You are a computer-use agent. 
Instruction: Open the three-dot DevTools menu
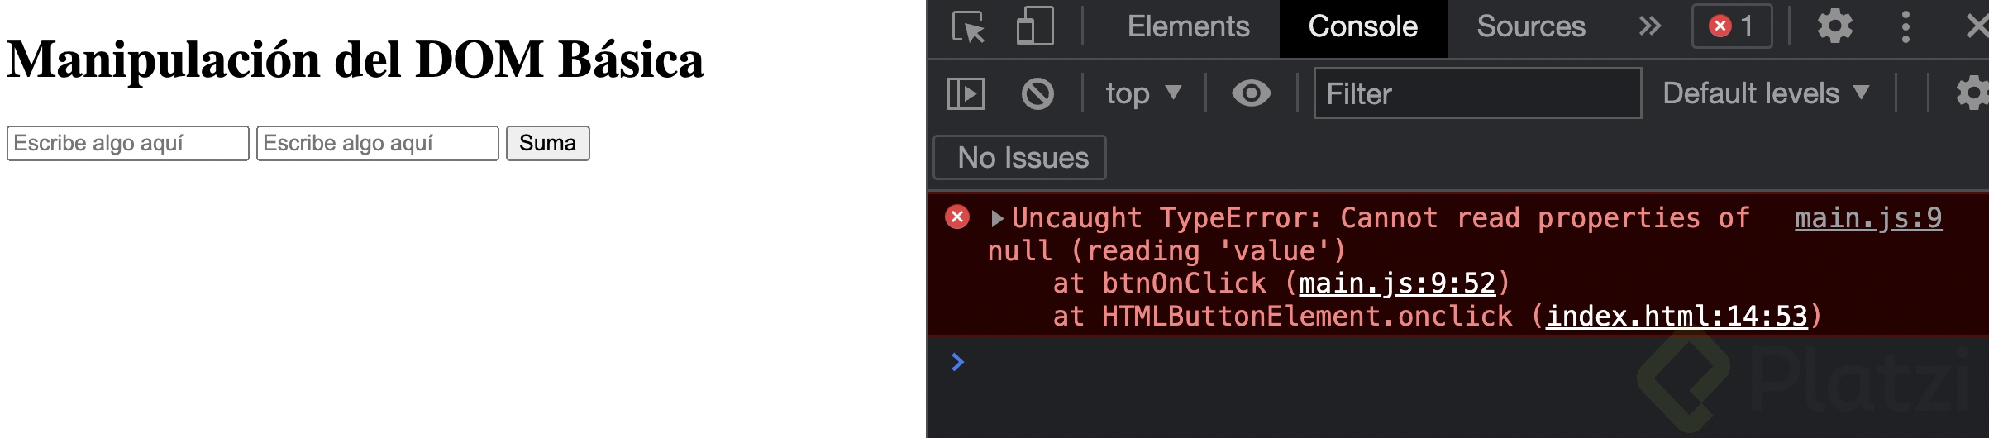(x=1906, y=26)
